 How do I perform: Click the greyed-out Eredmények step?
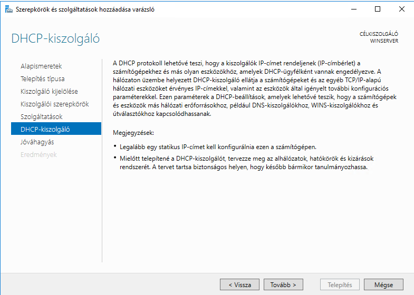(x=38, y=155)
